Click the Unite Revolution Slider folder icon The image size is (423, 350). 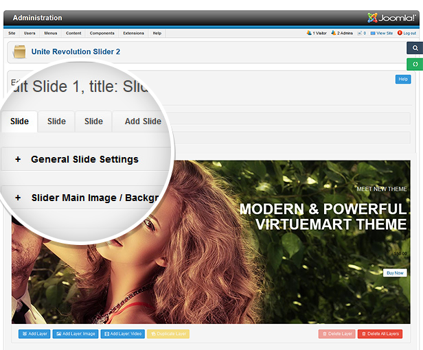(20, 51)
